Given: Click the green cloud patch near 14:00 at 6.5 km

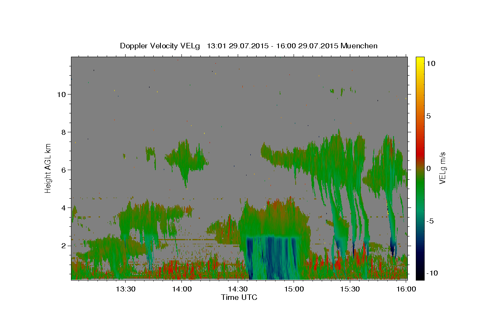Looking at the screenshot, I should coord(186,160).
